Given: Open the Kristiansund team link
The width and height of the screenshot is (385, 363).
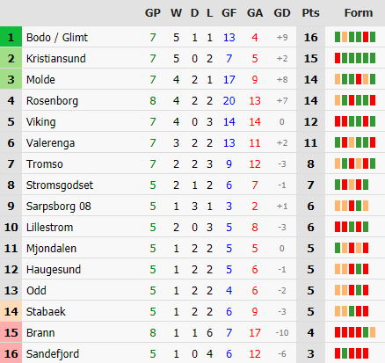Looking at the screenshot, I should [x=56, y=59].
